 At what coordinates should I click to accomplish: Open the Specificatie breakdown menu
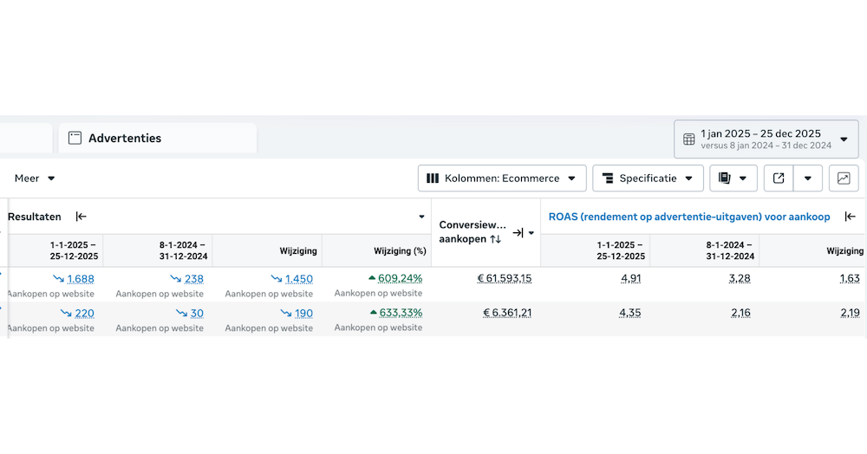click(x=648, y=178)
